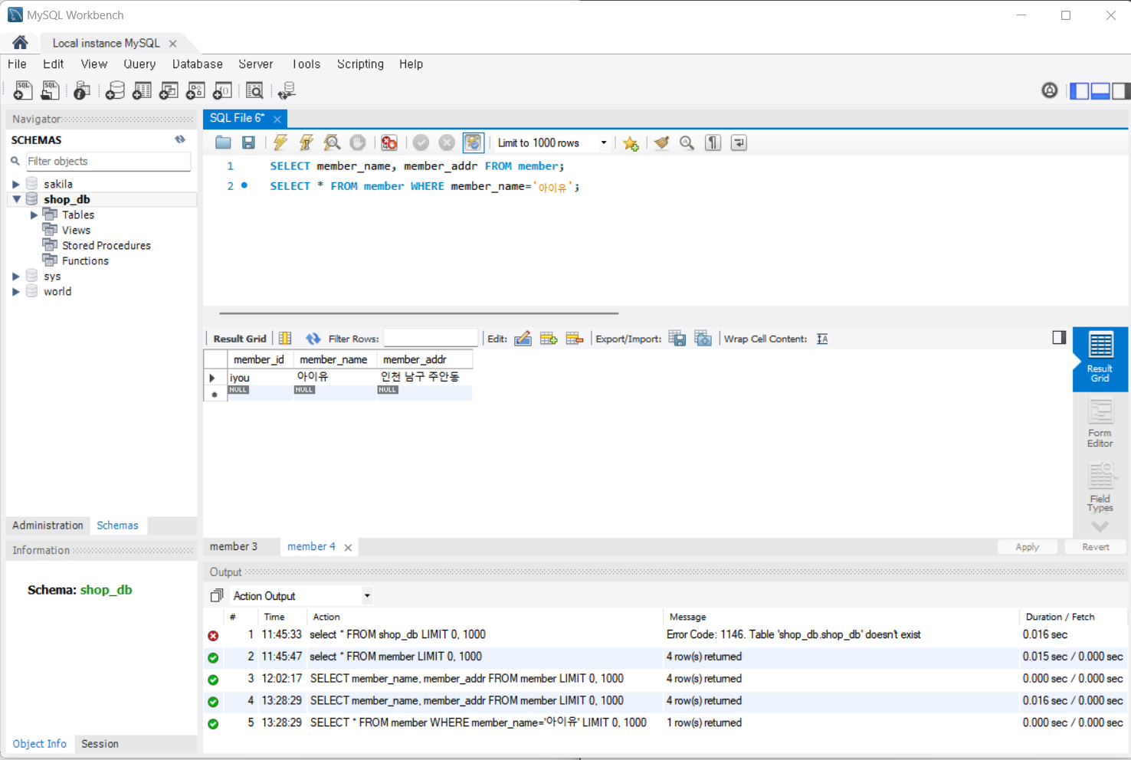Open the Field Types panel

coord(1100,487)
